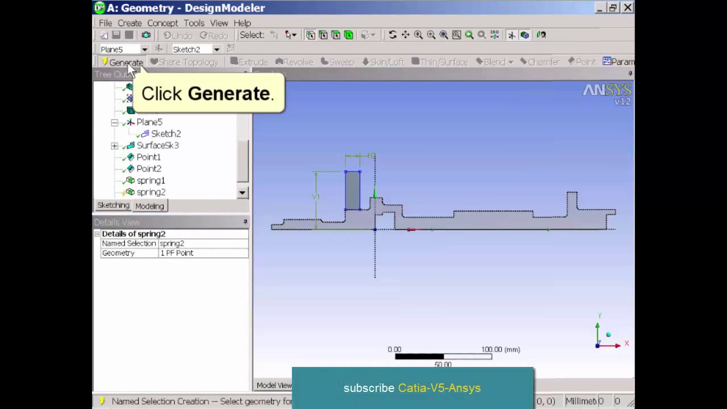Click the Generate button
The height and width of the screenshot is (409, 727).
click(x=122, y=62)
